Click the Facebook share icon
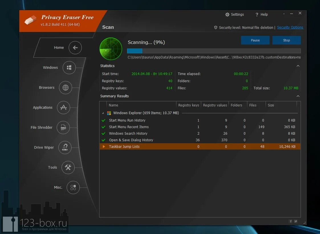The image size is (320, 234). tap(291, 221)
